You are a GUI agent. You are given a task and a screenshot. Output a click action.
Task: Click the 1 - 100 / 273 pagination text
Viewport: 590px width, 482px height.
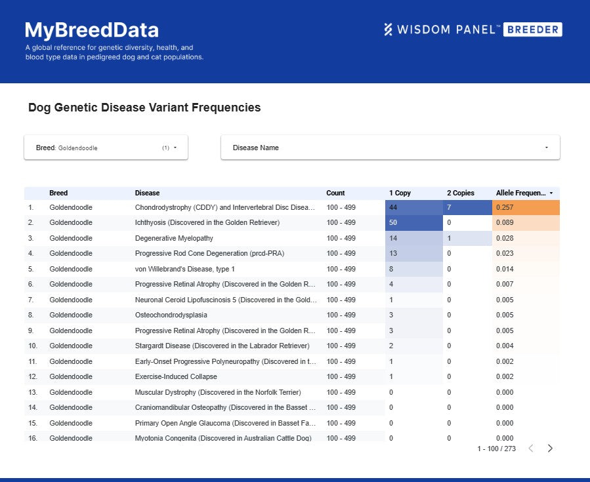[496, 449]
